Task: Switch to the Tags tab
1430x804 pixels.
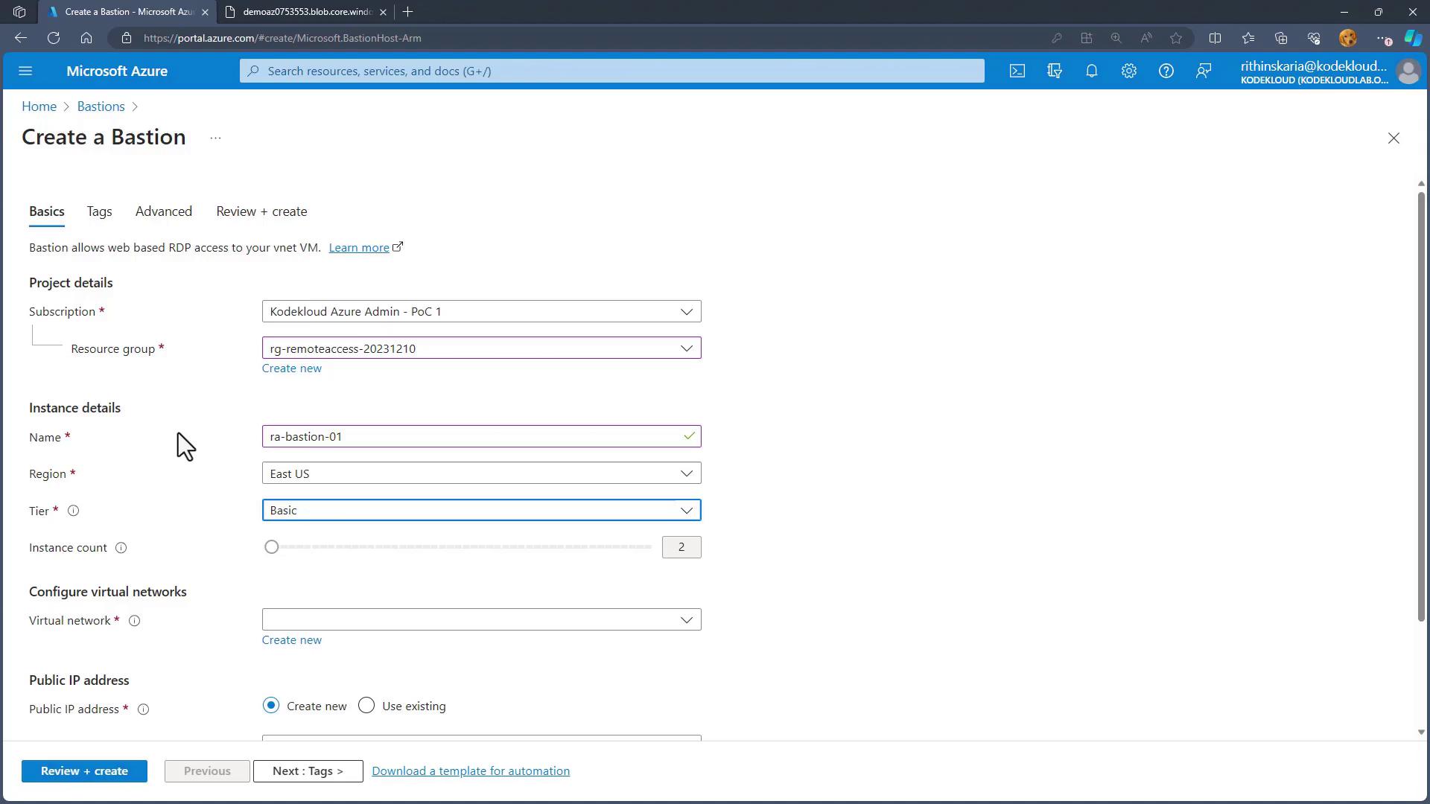Action: click(x=99, y=211)
